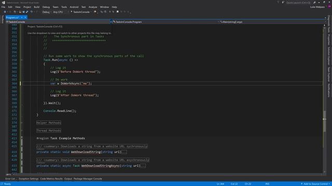The width and height of the screenshot is (332, 186).
Task: Open the Team menu
Action: pos(56,7)
